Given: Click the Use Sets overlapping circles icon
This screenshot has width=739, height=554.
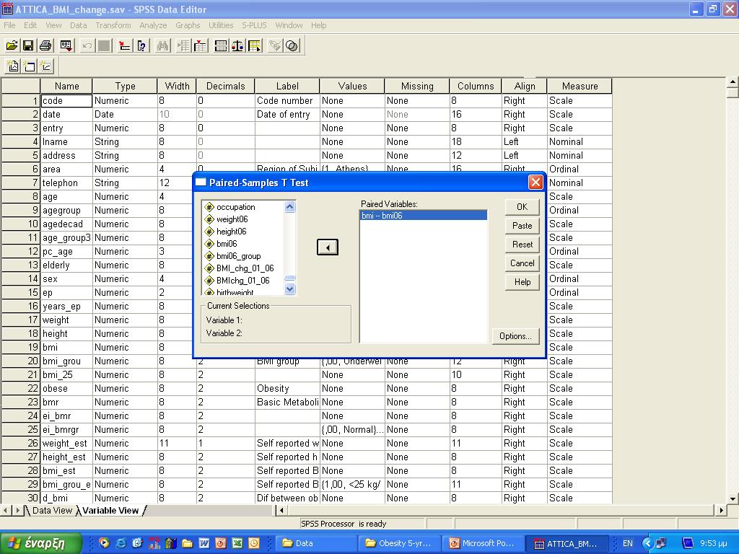Looking at the screenshot, I should 292,45.
